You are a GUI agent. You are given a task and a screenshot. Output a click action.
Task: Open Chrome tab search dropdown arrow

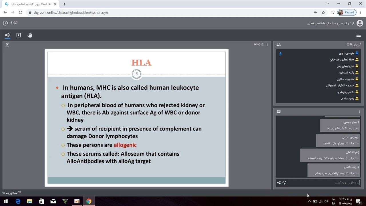point(328,4)
